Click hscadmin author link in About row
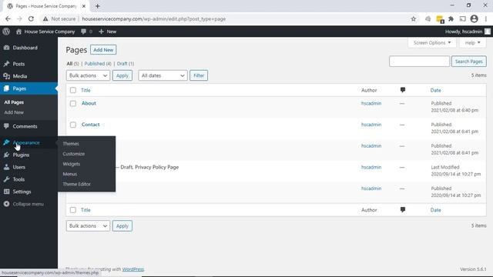493x277 pixels. coord(371,103)
